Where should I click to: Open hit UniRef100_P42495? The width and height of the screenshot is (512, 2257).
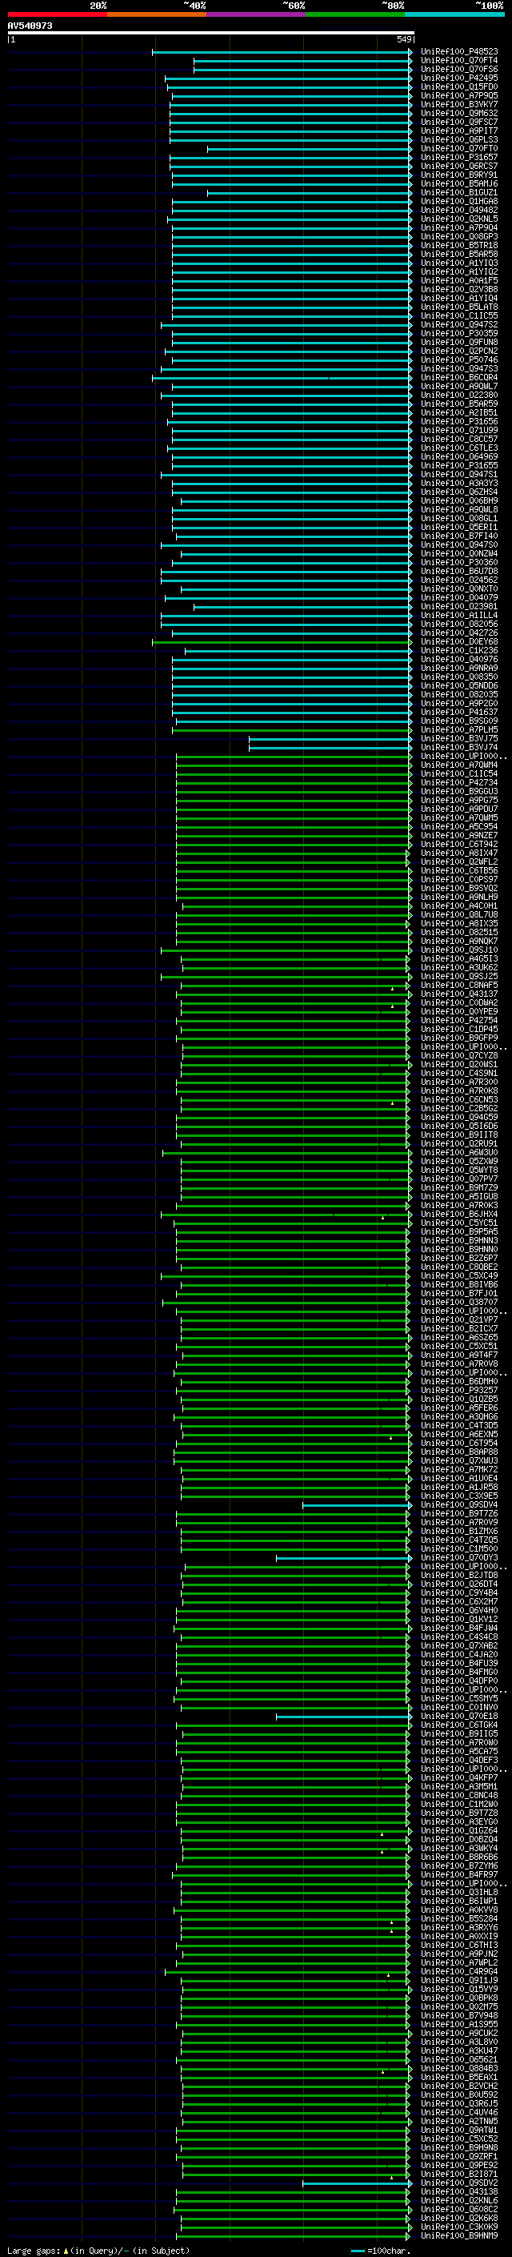(459, 78)
